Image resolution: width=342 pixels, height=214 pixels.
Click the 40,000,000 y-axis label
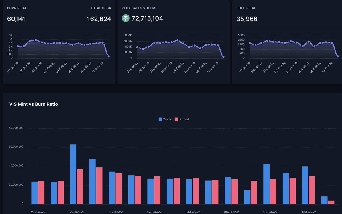tap(16, 166)
